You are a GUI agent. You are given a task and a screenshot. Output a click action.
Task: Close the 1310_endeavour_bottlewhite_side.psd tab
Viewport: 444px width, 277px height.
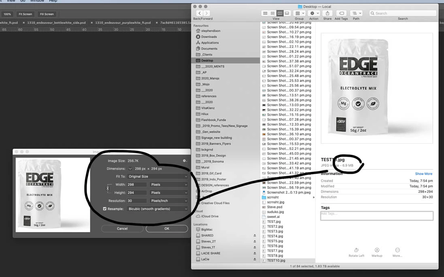point(24,23)
